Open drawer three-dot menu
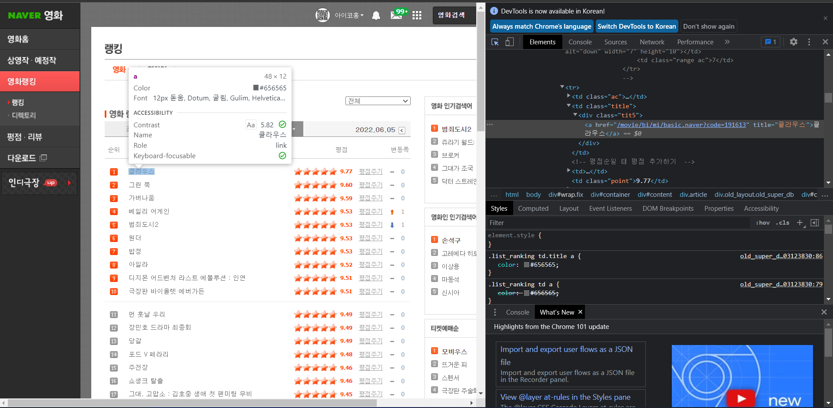The image size is (833, 408). coord(495,312)
